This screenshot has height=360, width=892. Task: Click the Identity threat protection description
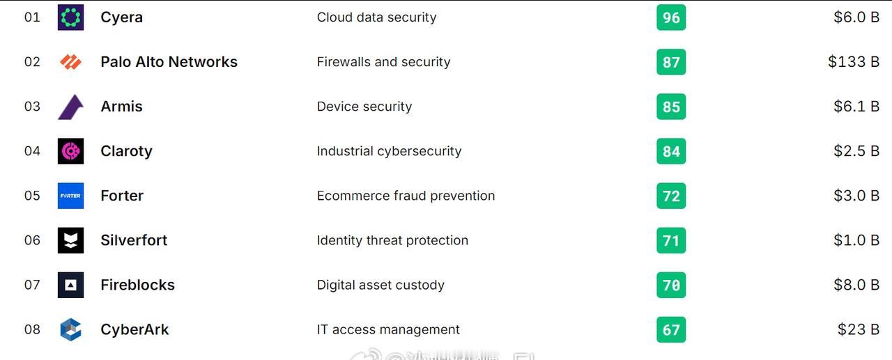click(392, 240)
